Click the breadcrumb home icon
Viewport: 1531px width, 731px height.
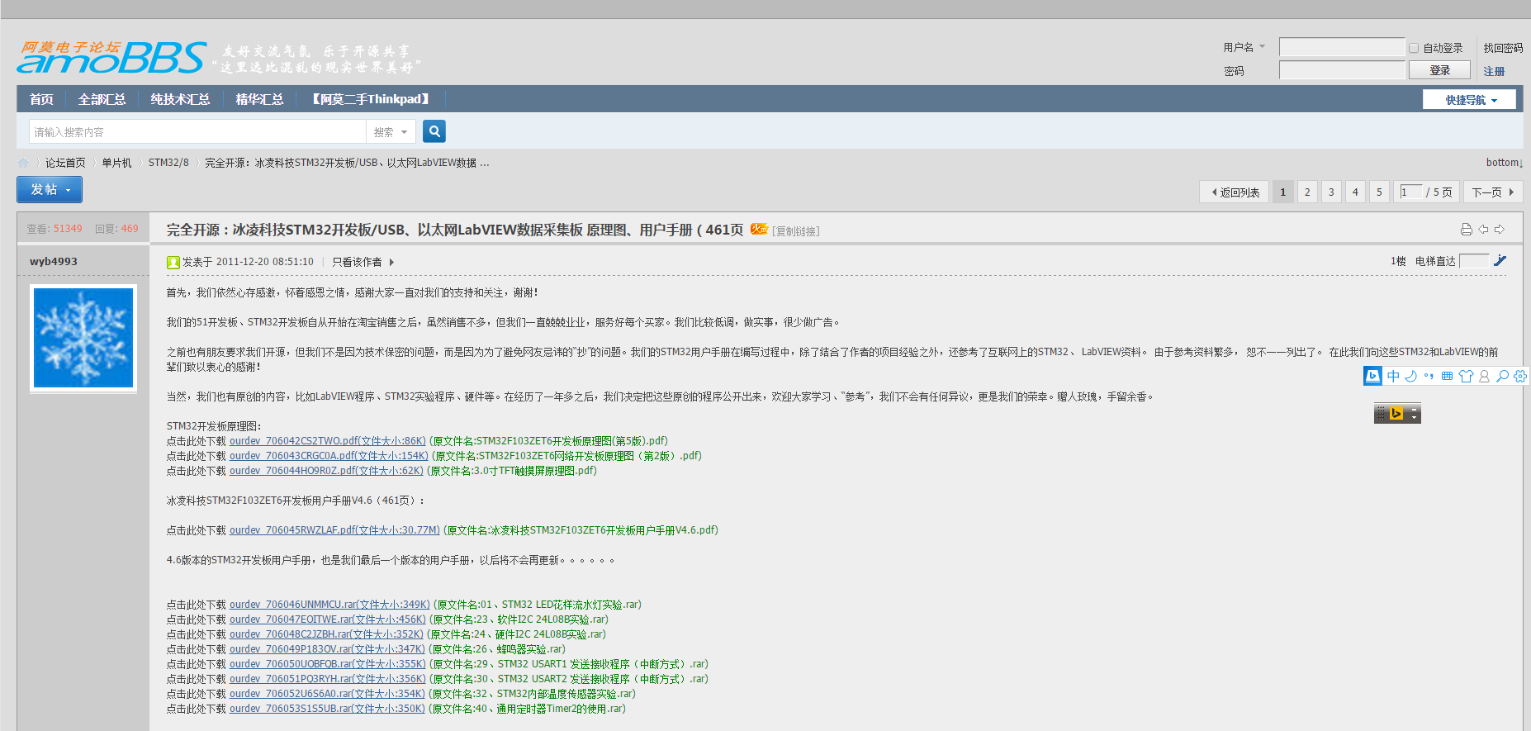click(x=23, y=163)
